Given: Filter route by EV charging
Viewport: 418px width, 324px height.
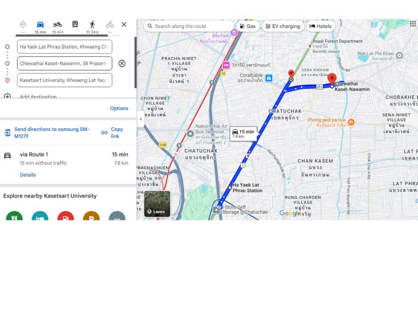Looking at the screenshot, I should pyautogui.click(x=283, y=26).
